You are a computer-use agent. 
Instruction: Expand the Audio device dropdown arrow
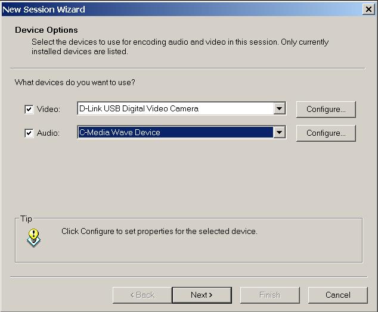point(279,133)
